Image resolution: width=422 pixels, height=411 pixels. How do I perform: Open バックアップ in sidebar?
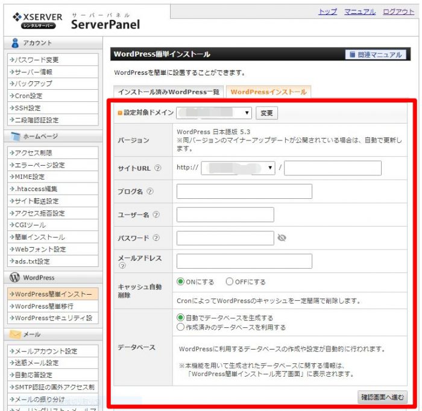(53, 84)
